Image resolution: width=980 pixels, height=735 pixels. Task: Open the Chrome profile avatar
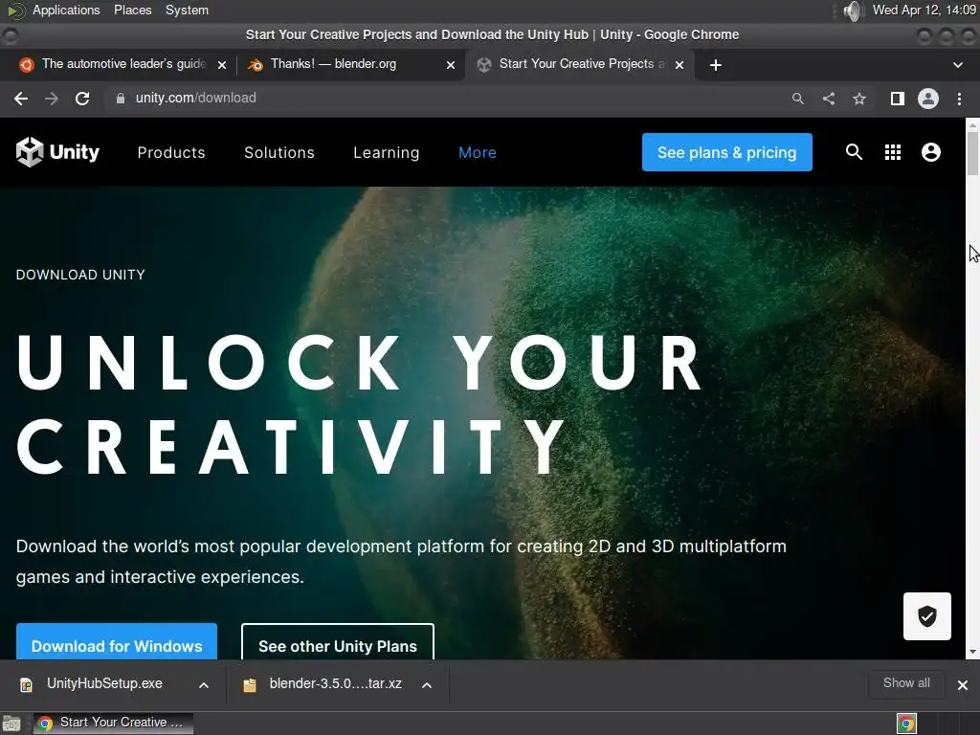(x=928, y=99)
